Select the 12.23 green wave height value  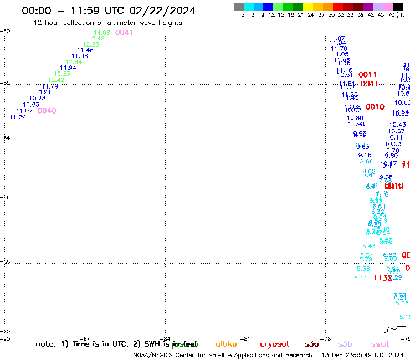tap(91, 44)
